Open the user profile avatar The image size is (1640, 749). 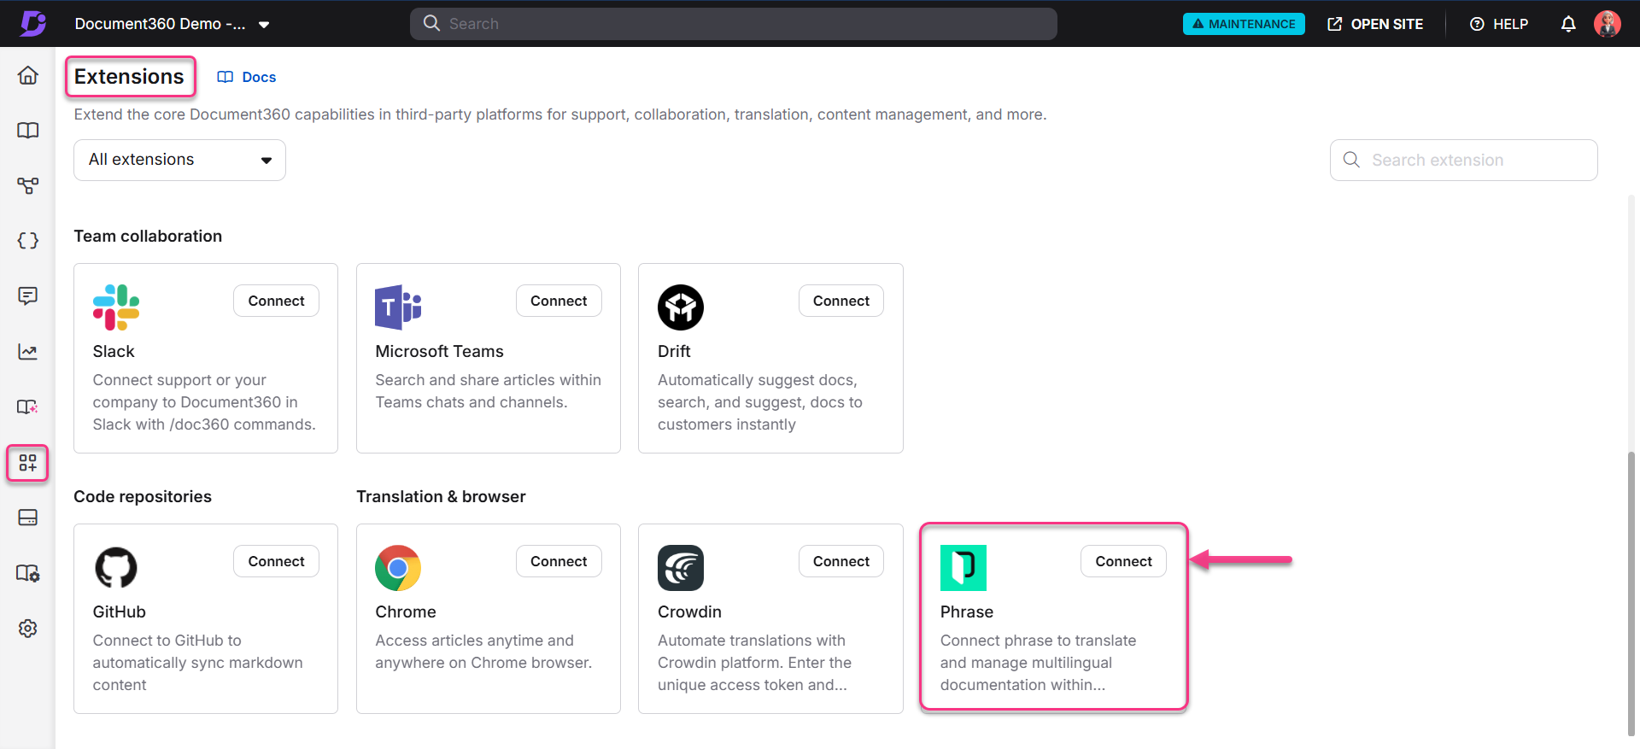[1607, 24]
